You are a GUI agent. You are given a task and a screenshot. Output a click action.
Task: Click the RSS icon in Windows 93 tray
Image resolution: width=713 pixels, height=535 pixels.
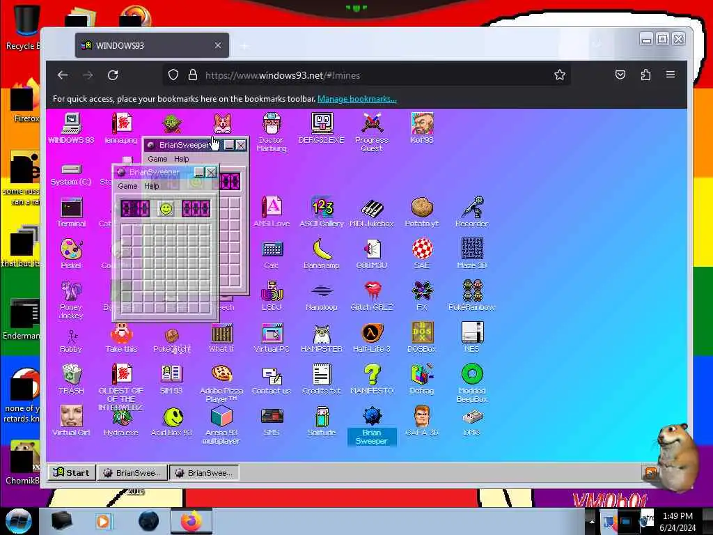(651, 473)
